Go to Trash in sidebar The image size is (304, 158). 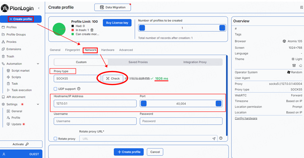10,56
